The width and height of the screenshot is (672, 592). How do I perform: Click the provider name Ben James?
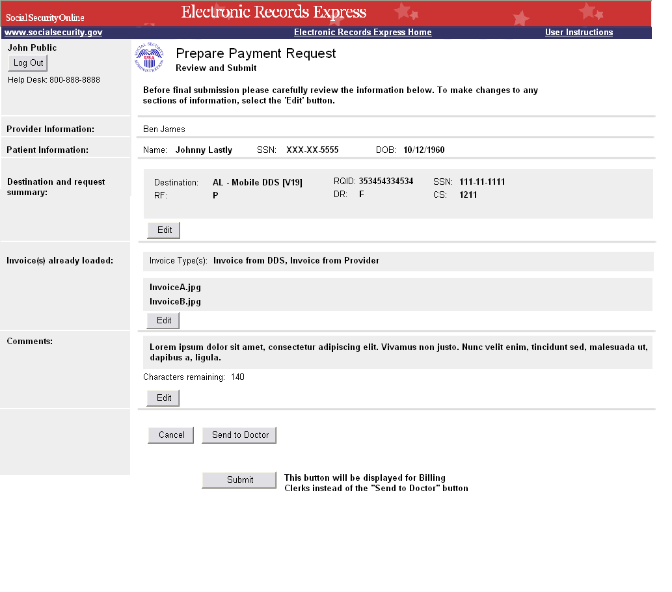pos(164,129)
